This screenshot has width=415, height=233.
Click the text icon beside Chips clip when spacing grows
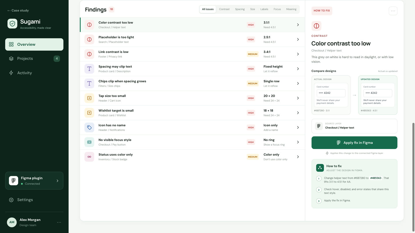(89, 83)
